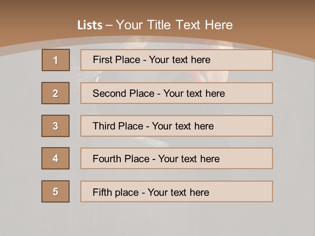Click the empty right end of First Place box
315x236 pixels.
coord(249,60)
